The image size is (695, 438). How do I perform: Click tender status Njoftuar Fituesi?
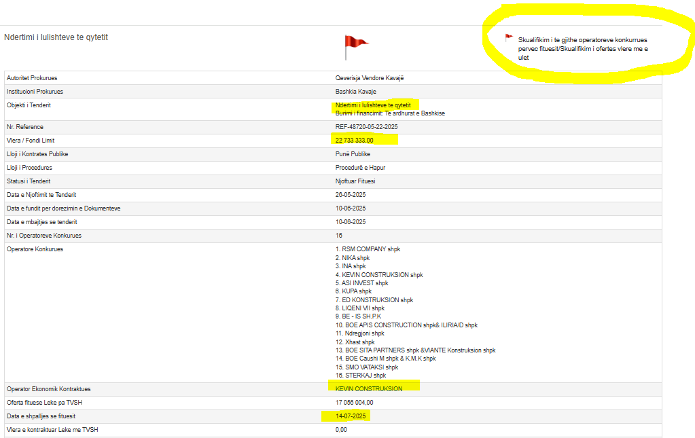(x=355, y=181)
